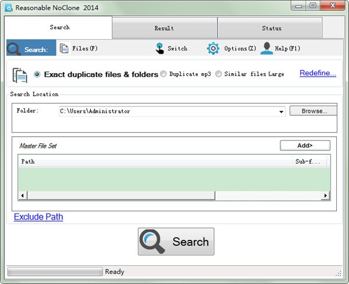
Task: Click the Path column header
Action: pyautogui.click(x=155, y=161)
